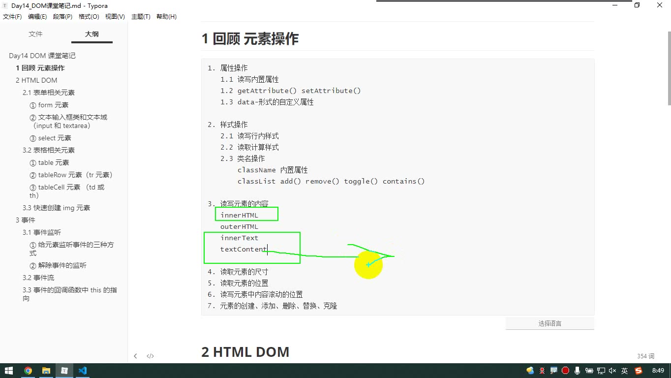Go to '3.2 表格相关元素' outline entry
Screen dimensions: 671x378
[49, 150]
